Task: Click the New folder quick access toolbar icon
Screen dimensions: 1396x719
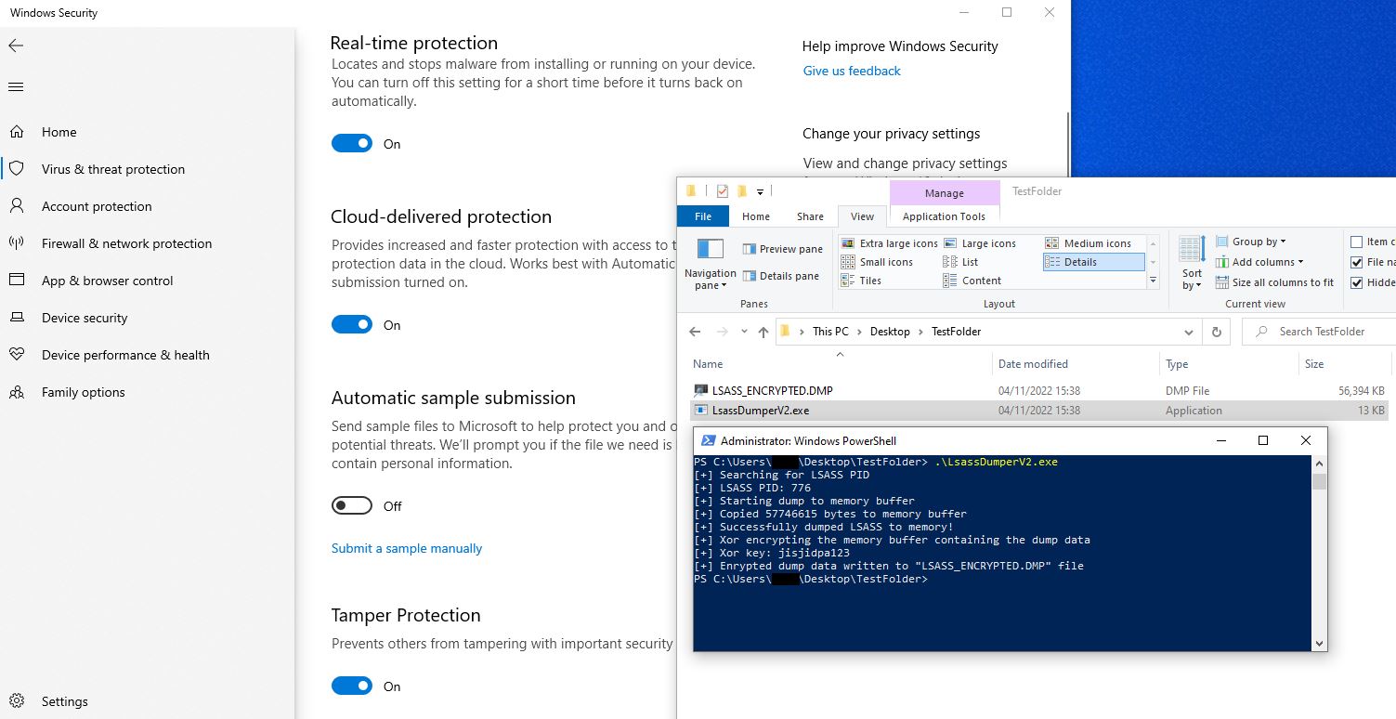Action: pos(742,191)
